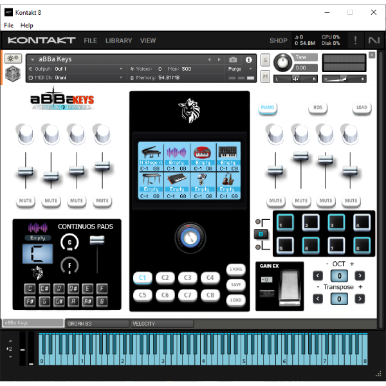386x386 pixels.
Task: Open the MIDI Ch Omni dropdown
Action: click(x=121, y=77)
